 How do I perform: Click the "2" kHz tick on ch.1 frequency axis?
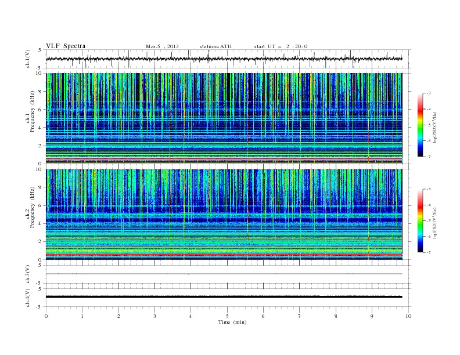point(41,146)
